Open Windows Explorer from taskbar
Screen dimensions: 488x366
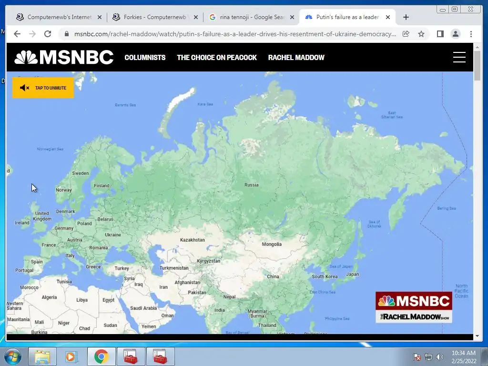[x=42, y=356]
